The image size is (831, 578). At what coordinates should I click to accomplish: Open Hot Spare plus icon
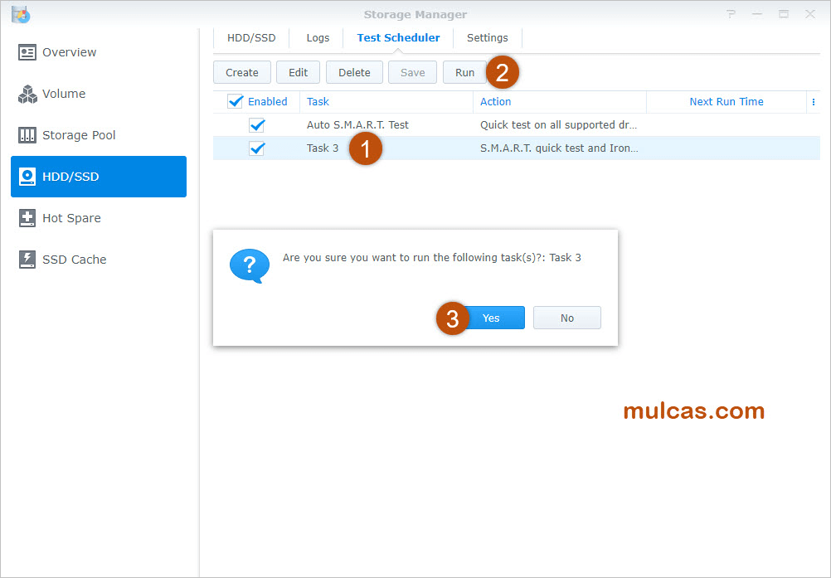point(27,218)
